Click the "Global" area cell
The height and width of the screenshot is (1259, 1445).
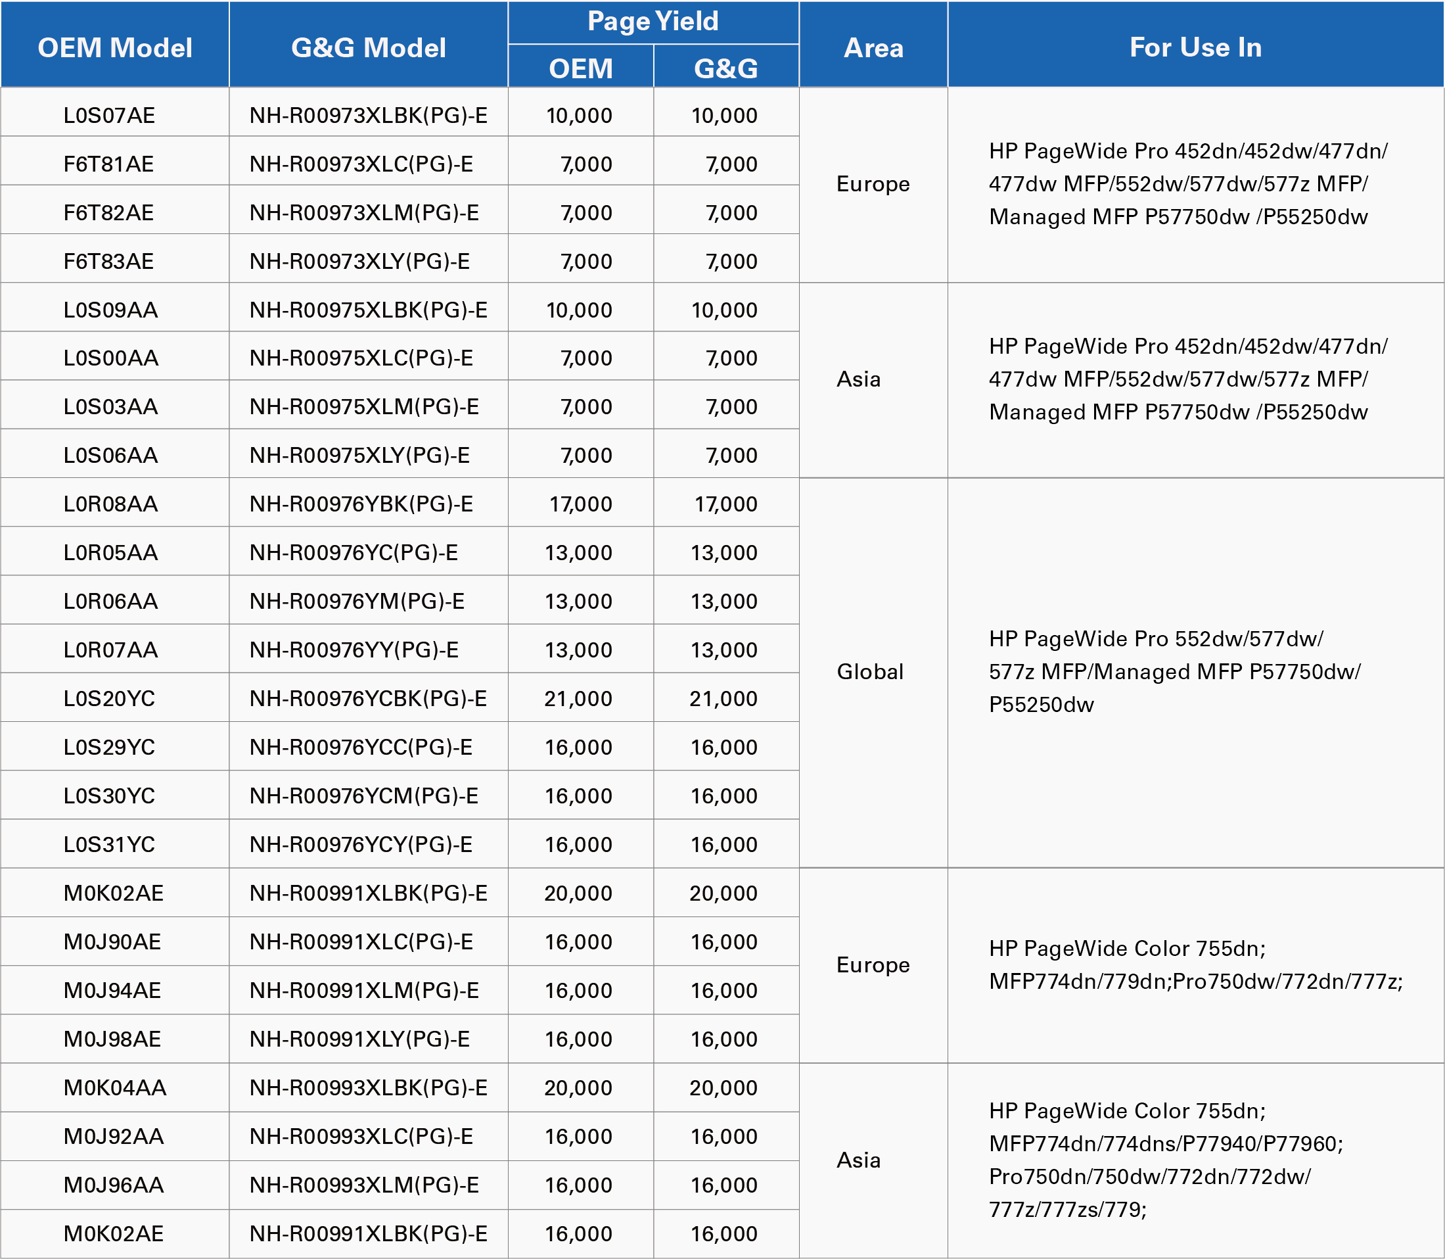[873, 672]
